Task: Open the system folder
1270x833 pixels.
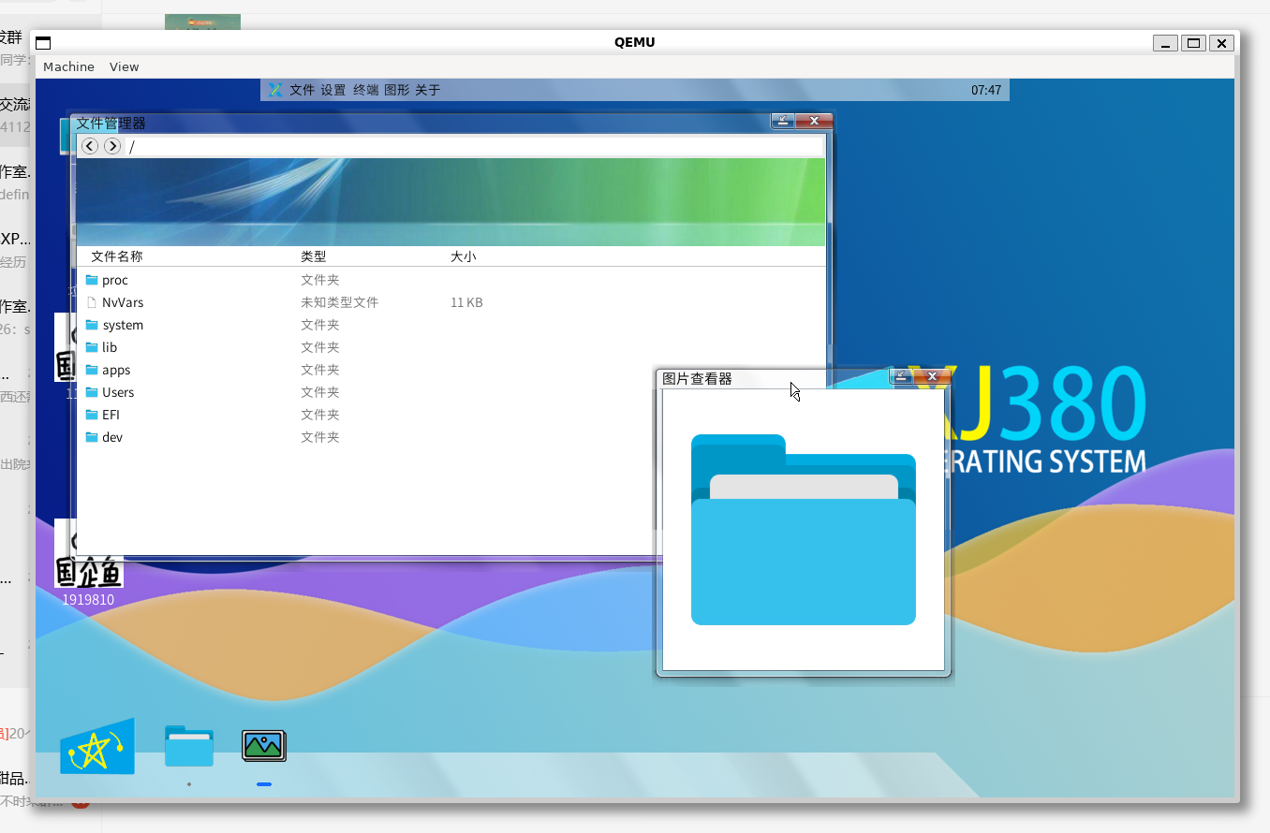Action: click(x=123, y=325)
